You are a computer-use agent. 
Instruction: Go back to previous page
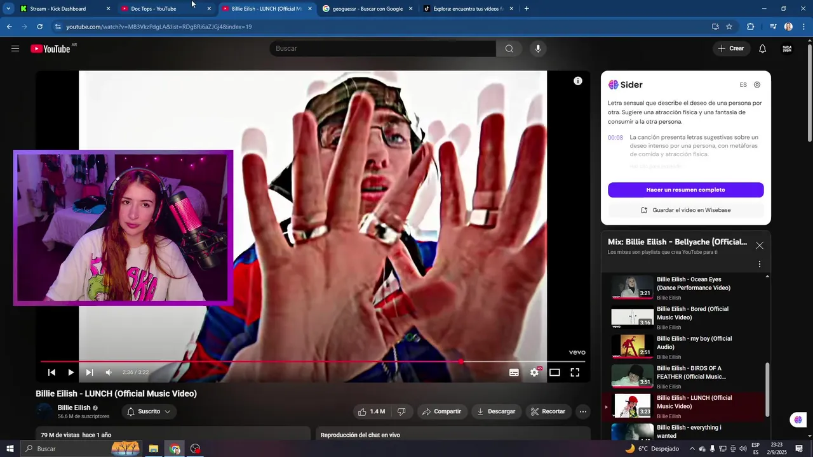pos(9,27)
